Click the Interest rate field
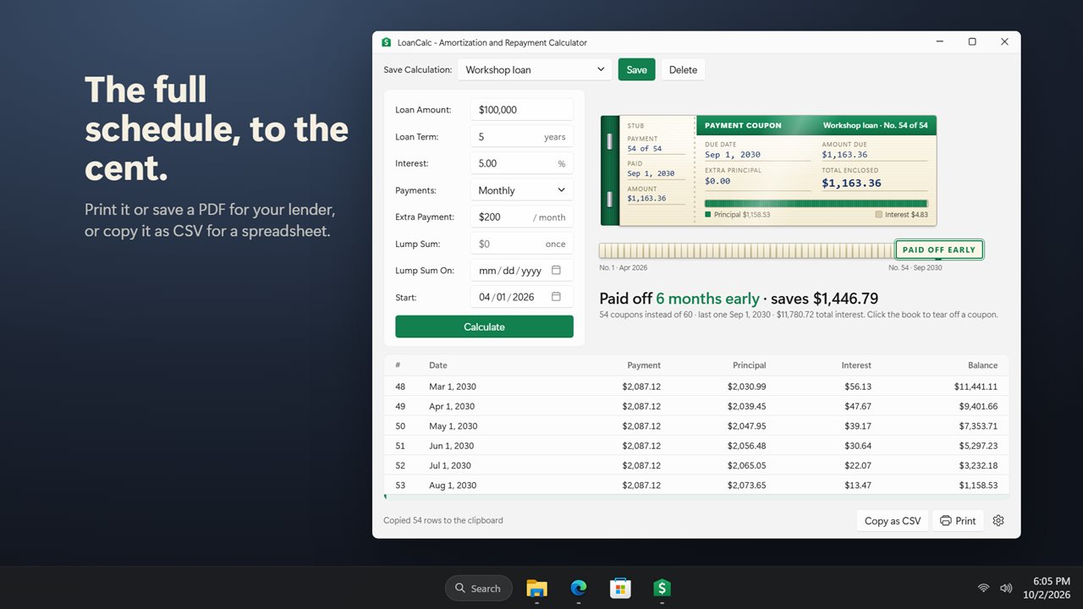This screenshot has height=609, width=1083. (521, 163)
